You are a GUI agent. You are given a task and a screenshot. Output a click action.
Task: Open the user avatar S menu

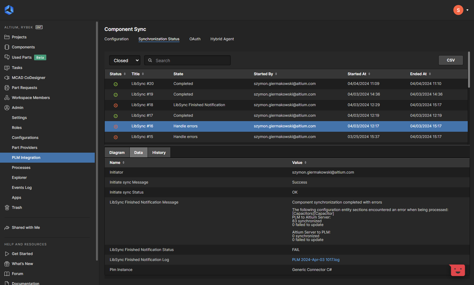click(458, 10)
